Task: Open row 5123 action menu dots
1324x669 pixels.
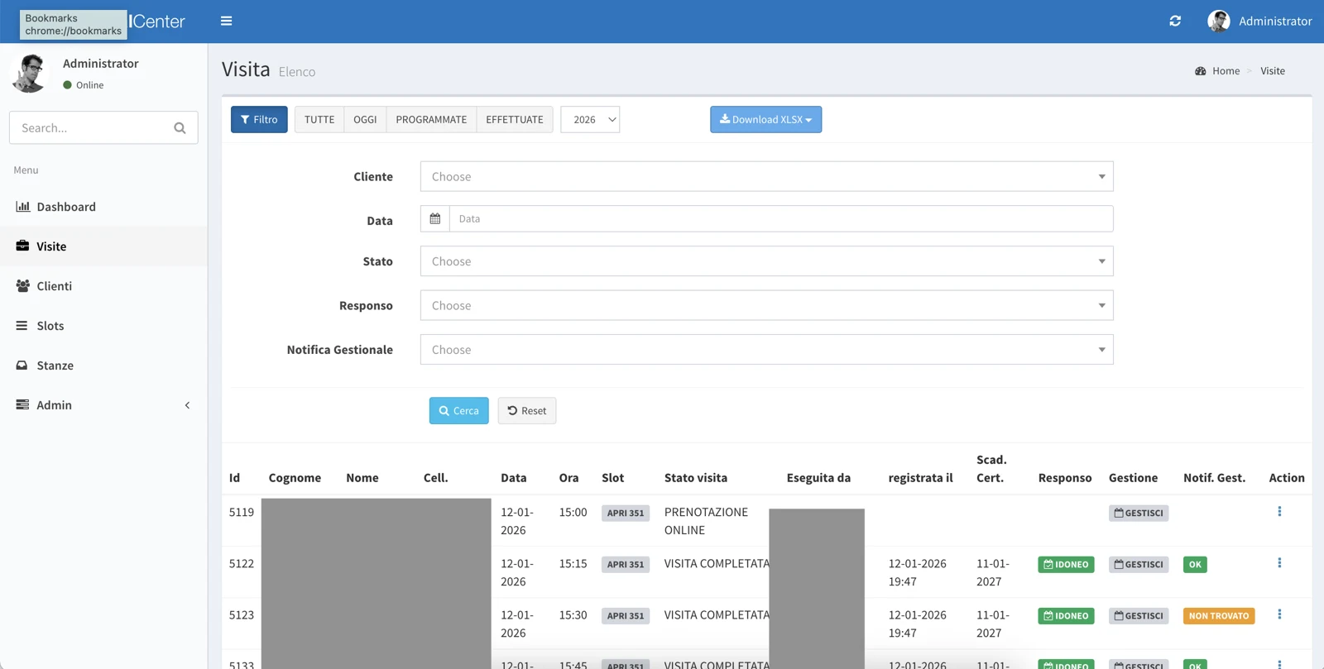Action: [x=1279, y=614]
